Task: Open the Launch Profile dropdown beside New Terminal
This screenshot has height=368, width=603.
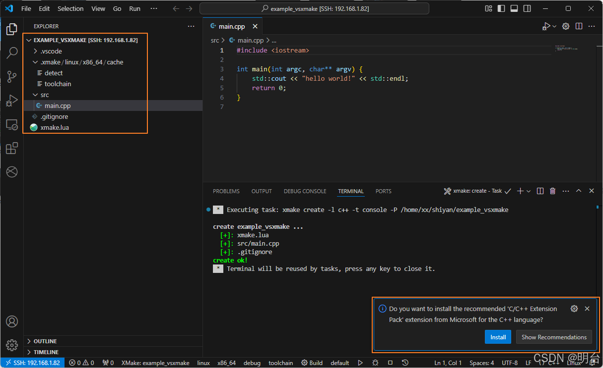Action: 529,191
